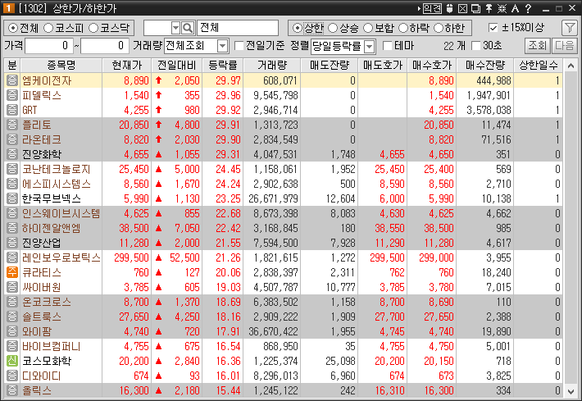This screenshot has width=582, height=401.
Task: Open help with the question mark icon
Action: click(528, 8)
